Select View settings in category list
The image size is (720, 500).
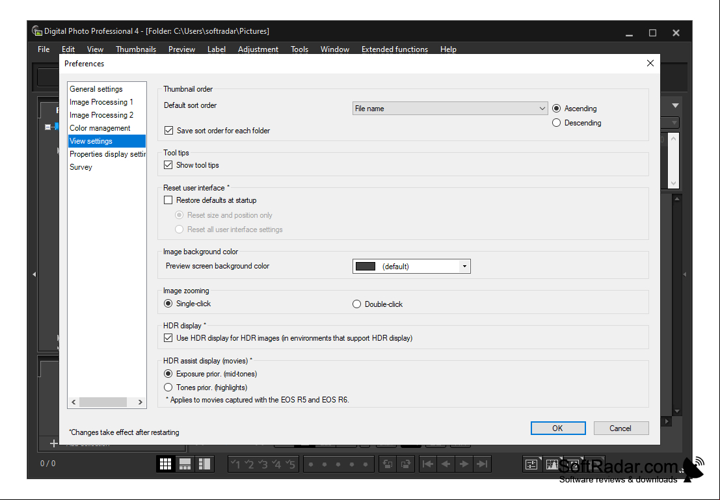point(107,141)
